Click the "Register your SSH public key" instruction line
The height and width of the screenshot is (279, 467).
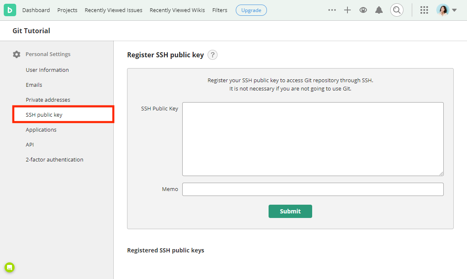click(x=291, y=81)
